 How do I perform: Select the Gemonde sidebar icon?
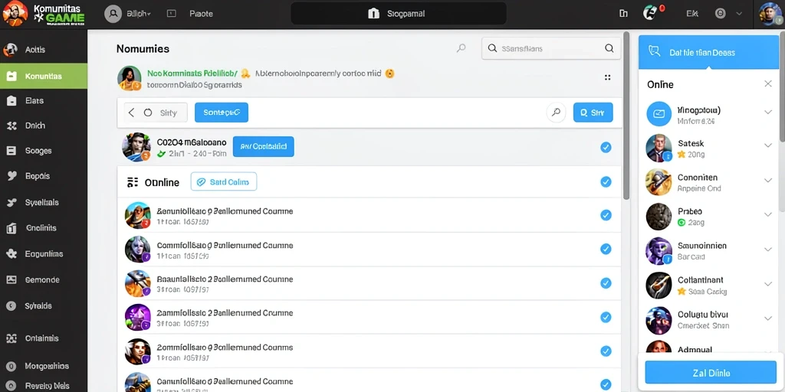coord(11,280)
